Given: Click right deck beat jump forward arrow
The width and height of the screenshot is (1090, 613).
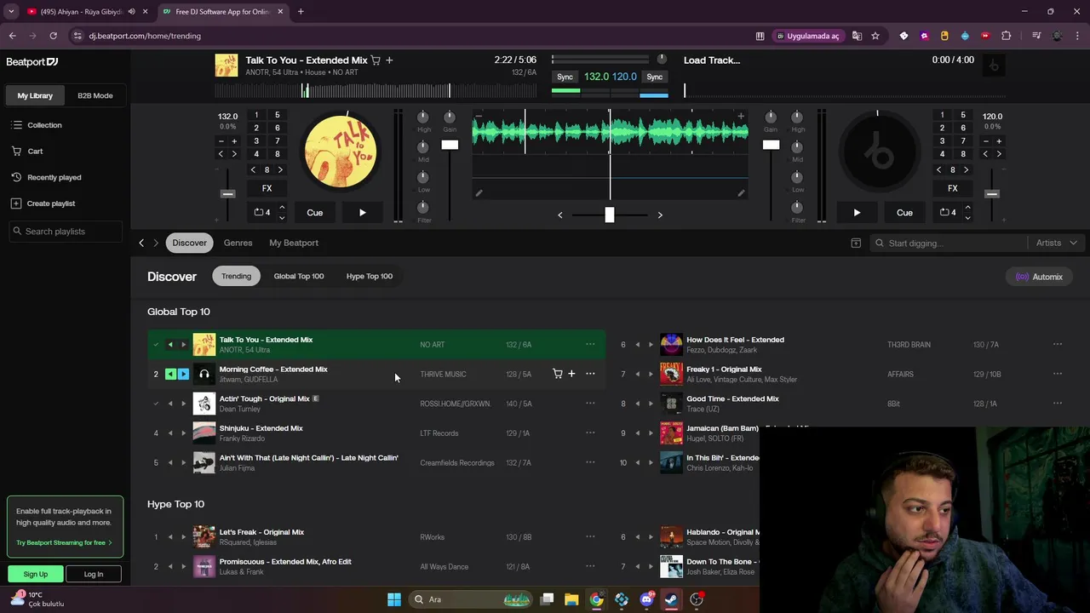Looking at the screenshot, I should tap(966, 169).
